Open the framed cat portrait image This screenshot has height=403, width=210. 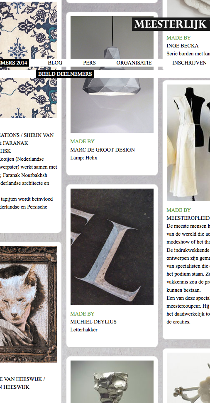pyautogui.click(x=29, y=304)
